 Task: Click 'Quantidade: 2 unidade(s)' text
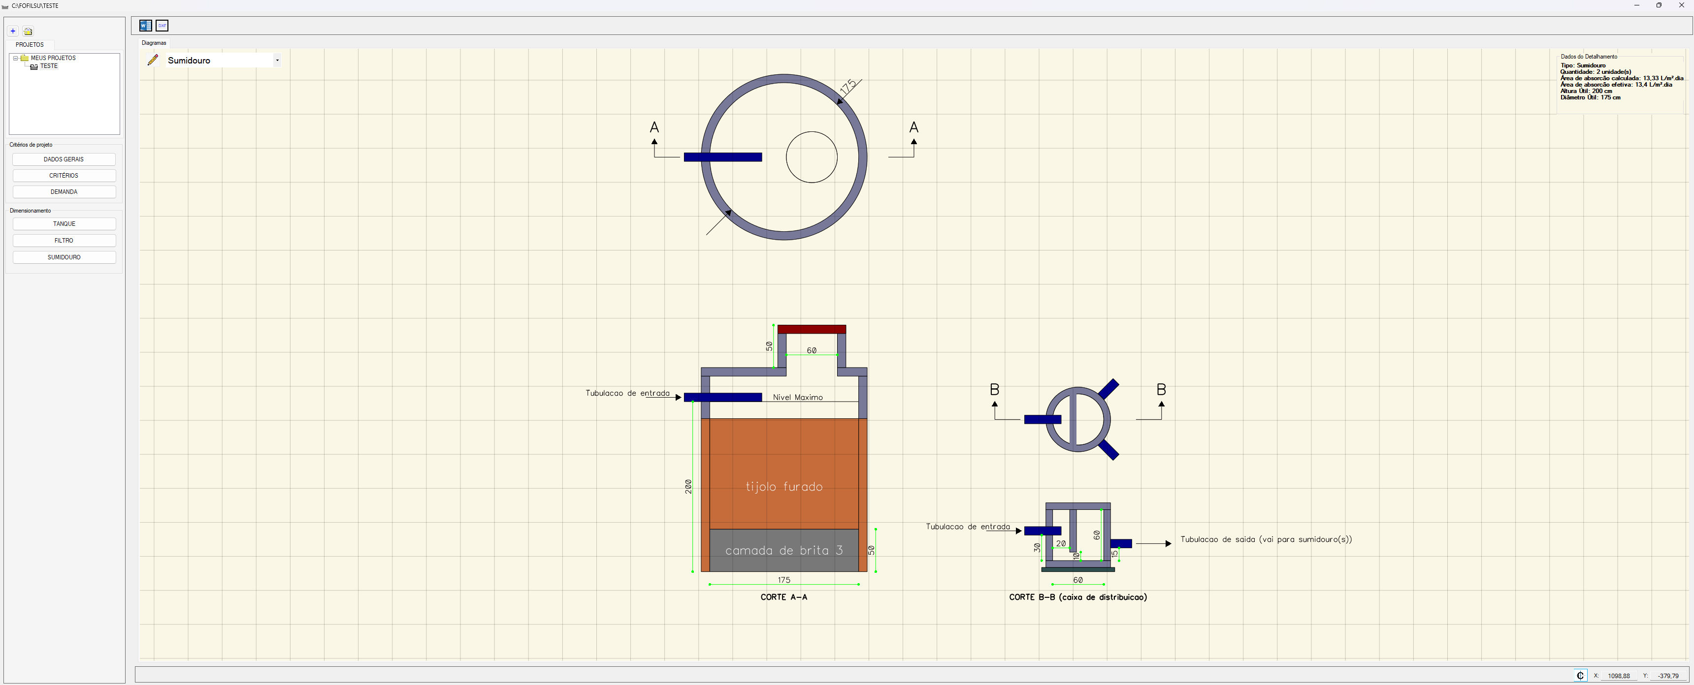pos(1596,72)
